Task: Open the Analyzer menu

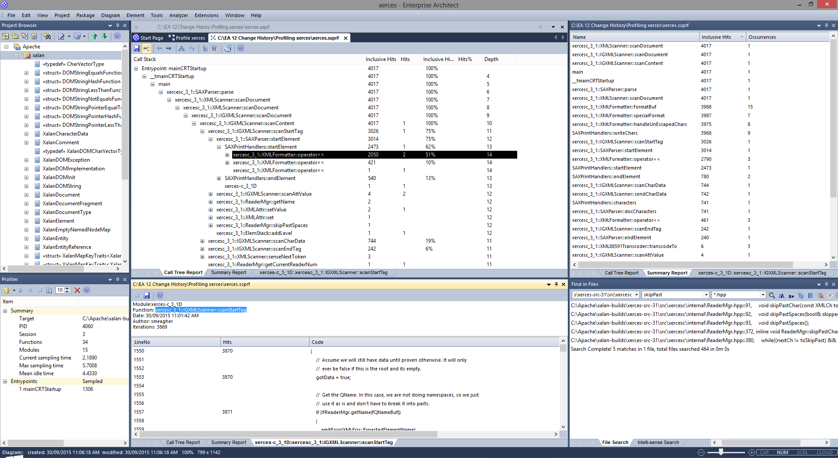Action: tap(179, 15)
